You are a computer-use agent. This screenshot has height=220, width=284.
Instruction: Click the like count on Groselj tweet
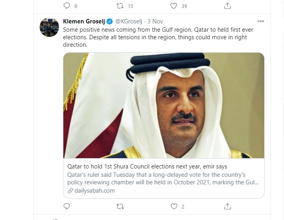(183, 207)
